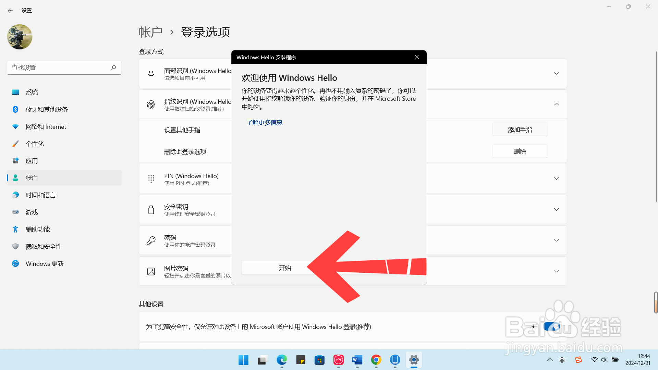Collapse 指纹识别 section chevron
The image size is (658, 370).
pos(557,104)
